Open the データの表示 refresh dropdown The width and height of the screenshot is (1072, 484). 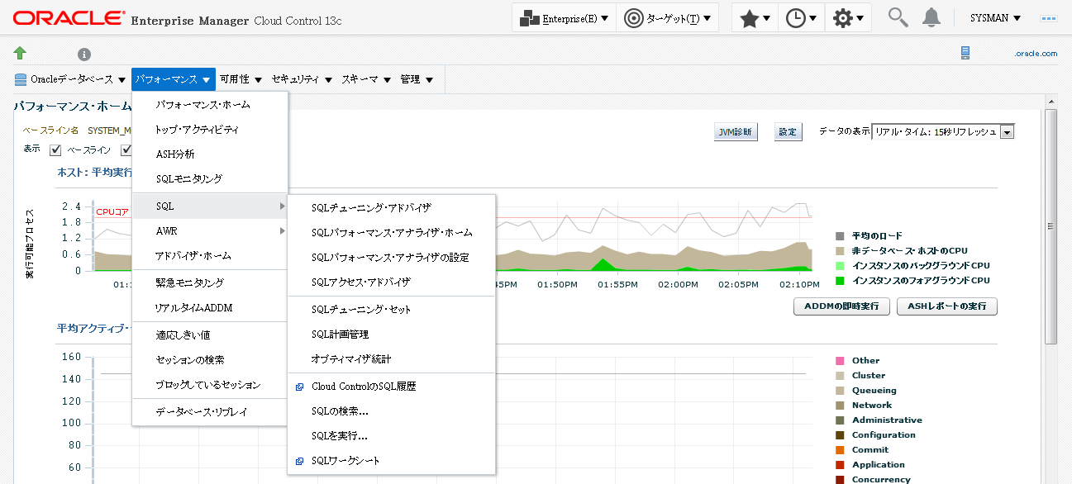tap(1007, 132)
